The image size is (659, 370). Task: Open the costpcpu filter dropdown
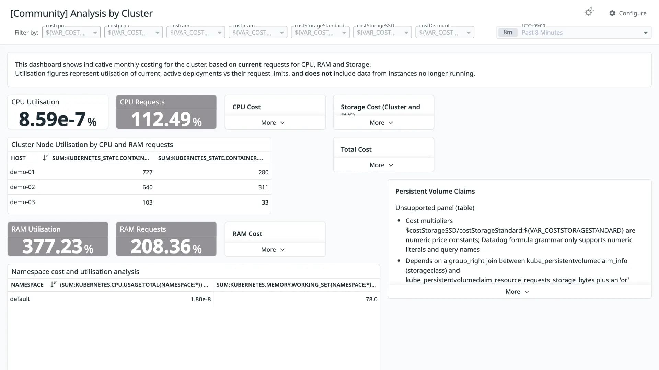click(x=134, y=32)
